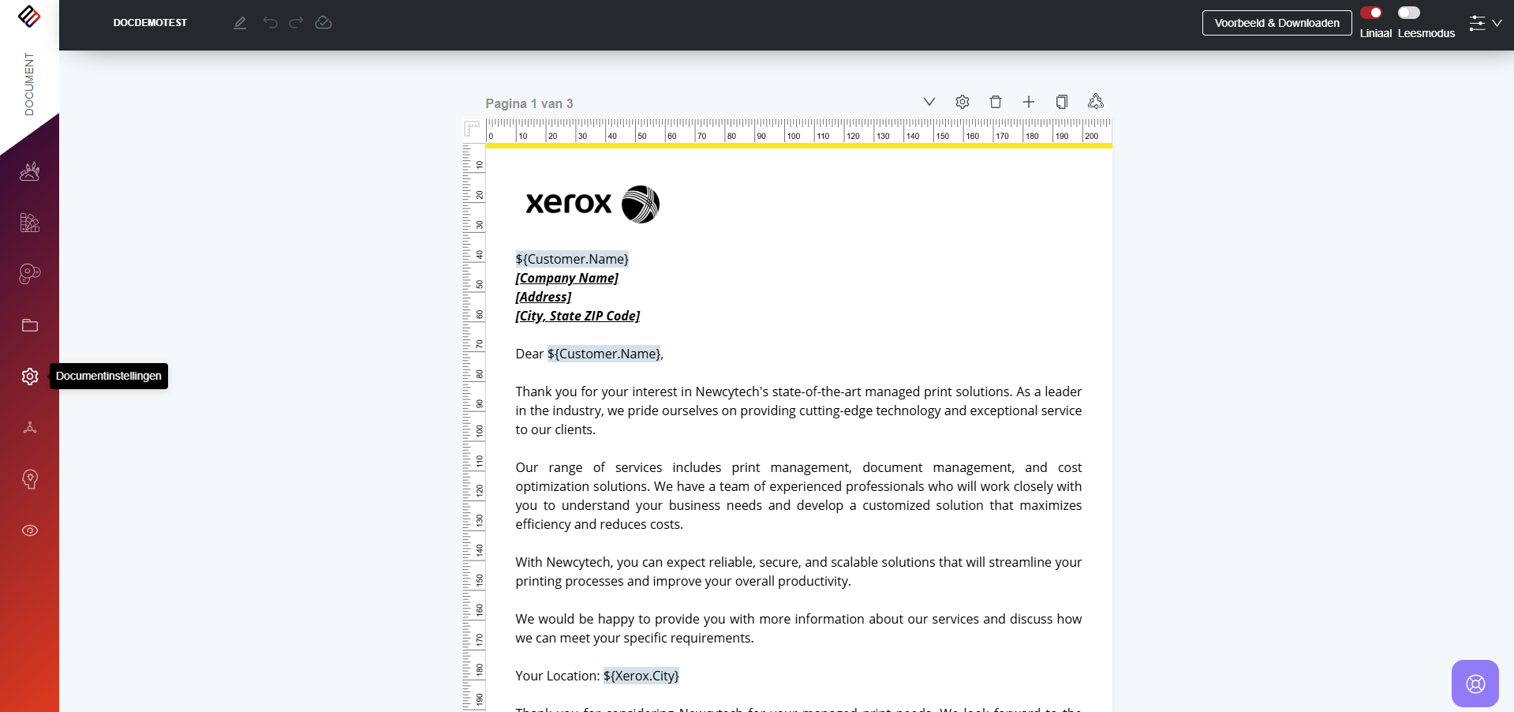
Task: Open the vertical DOCUMENT tab
Action: tap(29, 84)
